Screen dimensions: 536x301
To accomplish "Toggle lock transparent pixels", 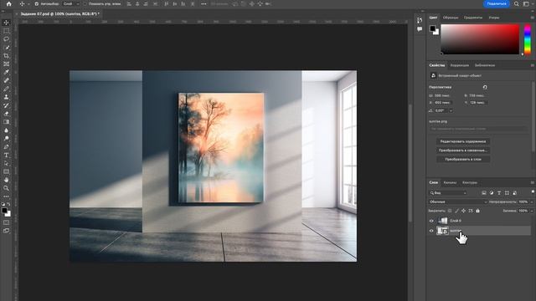I will (450, 211).
